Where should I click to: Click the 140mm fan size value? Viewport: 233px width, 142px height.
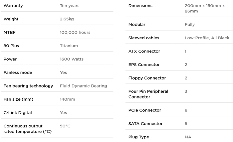(x=67, y=99)
